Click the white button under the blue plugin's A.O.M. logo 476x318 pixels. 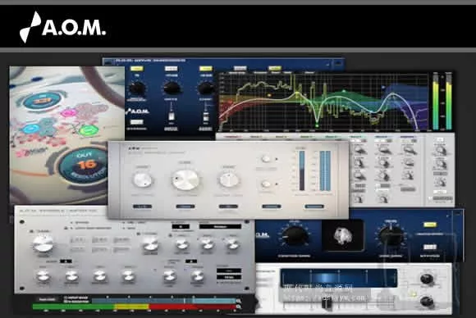point(136,122)
